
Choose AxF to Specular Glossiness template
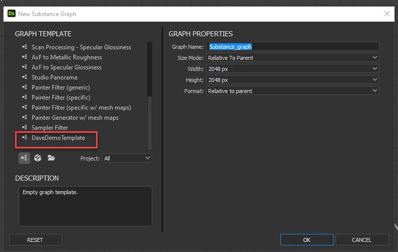[x=66, y=67]
